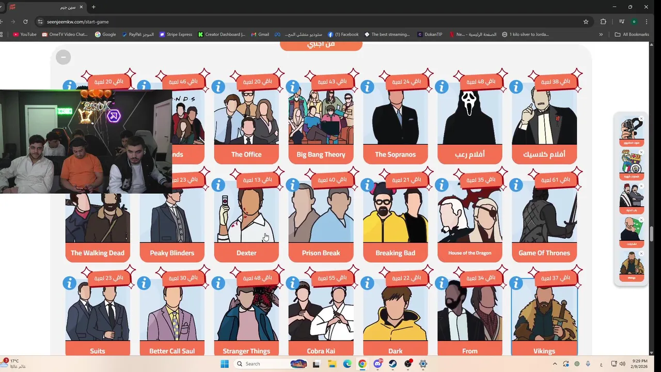Open info icon on أفلام رعب card
This screenshot has height=372, width=661.
[x=442, y=87]
